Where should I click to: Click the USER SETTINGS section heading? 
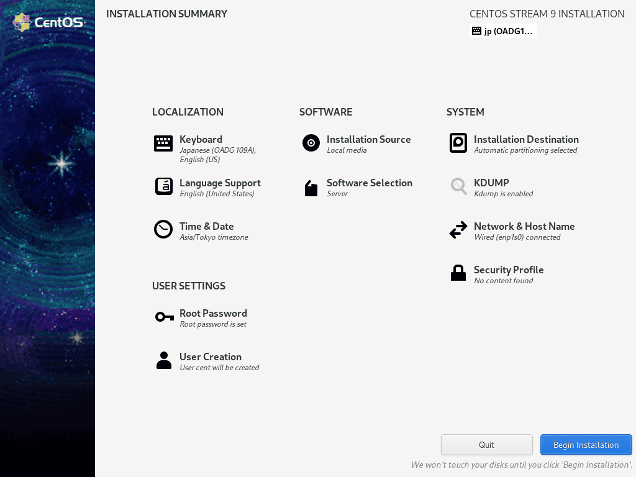pyautogui.click(x=189, y=286)
